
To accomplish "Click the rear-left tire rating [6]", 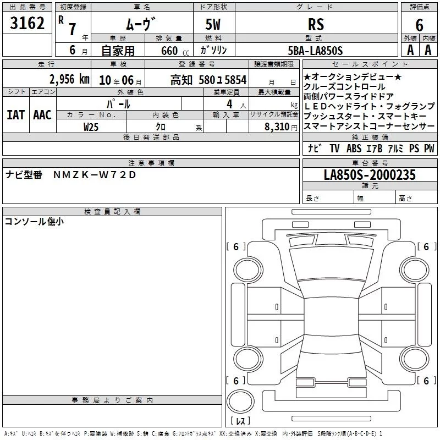I will [236, 381].
